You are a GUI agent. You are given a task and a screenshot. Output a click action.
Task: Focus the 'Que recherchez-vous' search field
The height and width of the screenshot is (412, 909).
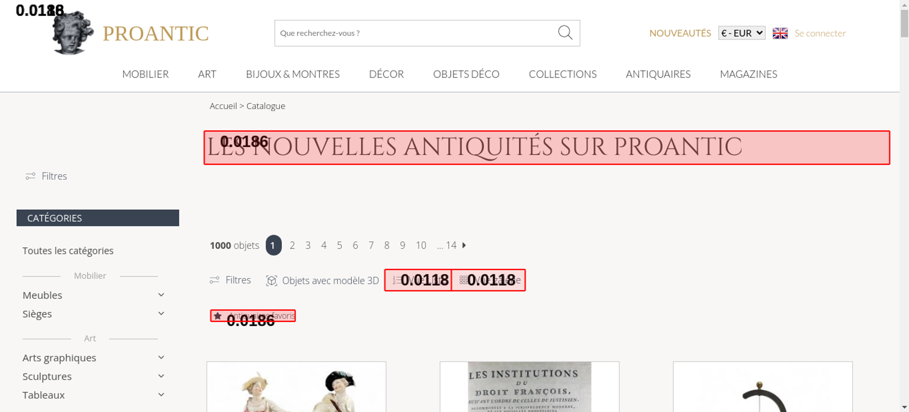(x=416, y=33)
